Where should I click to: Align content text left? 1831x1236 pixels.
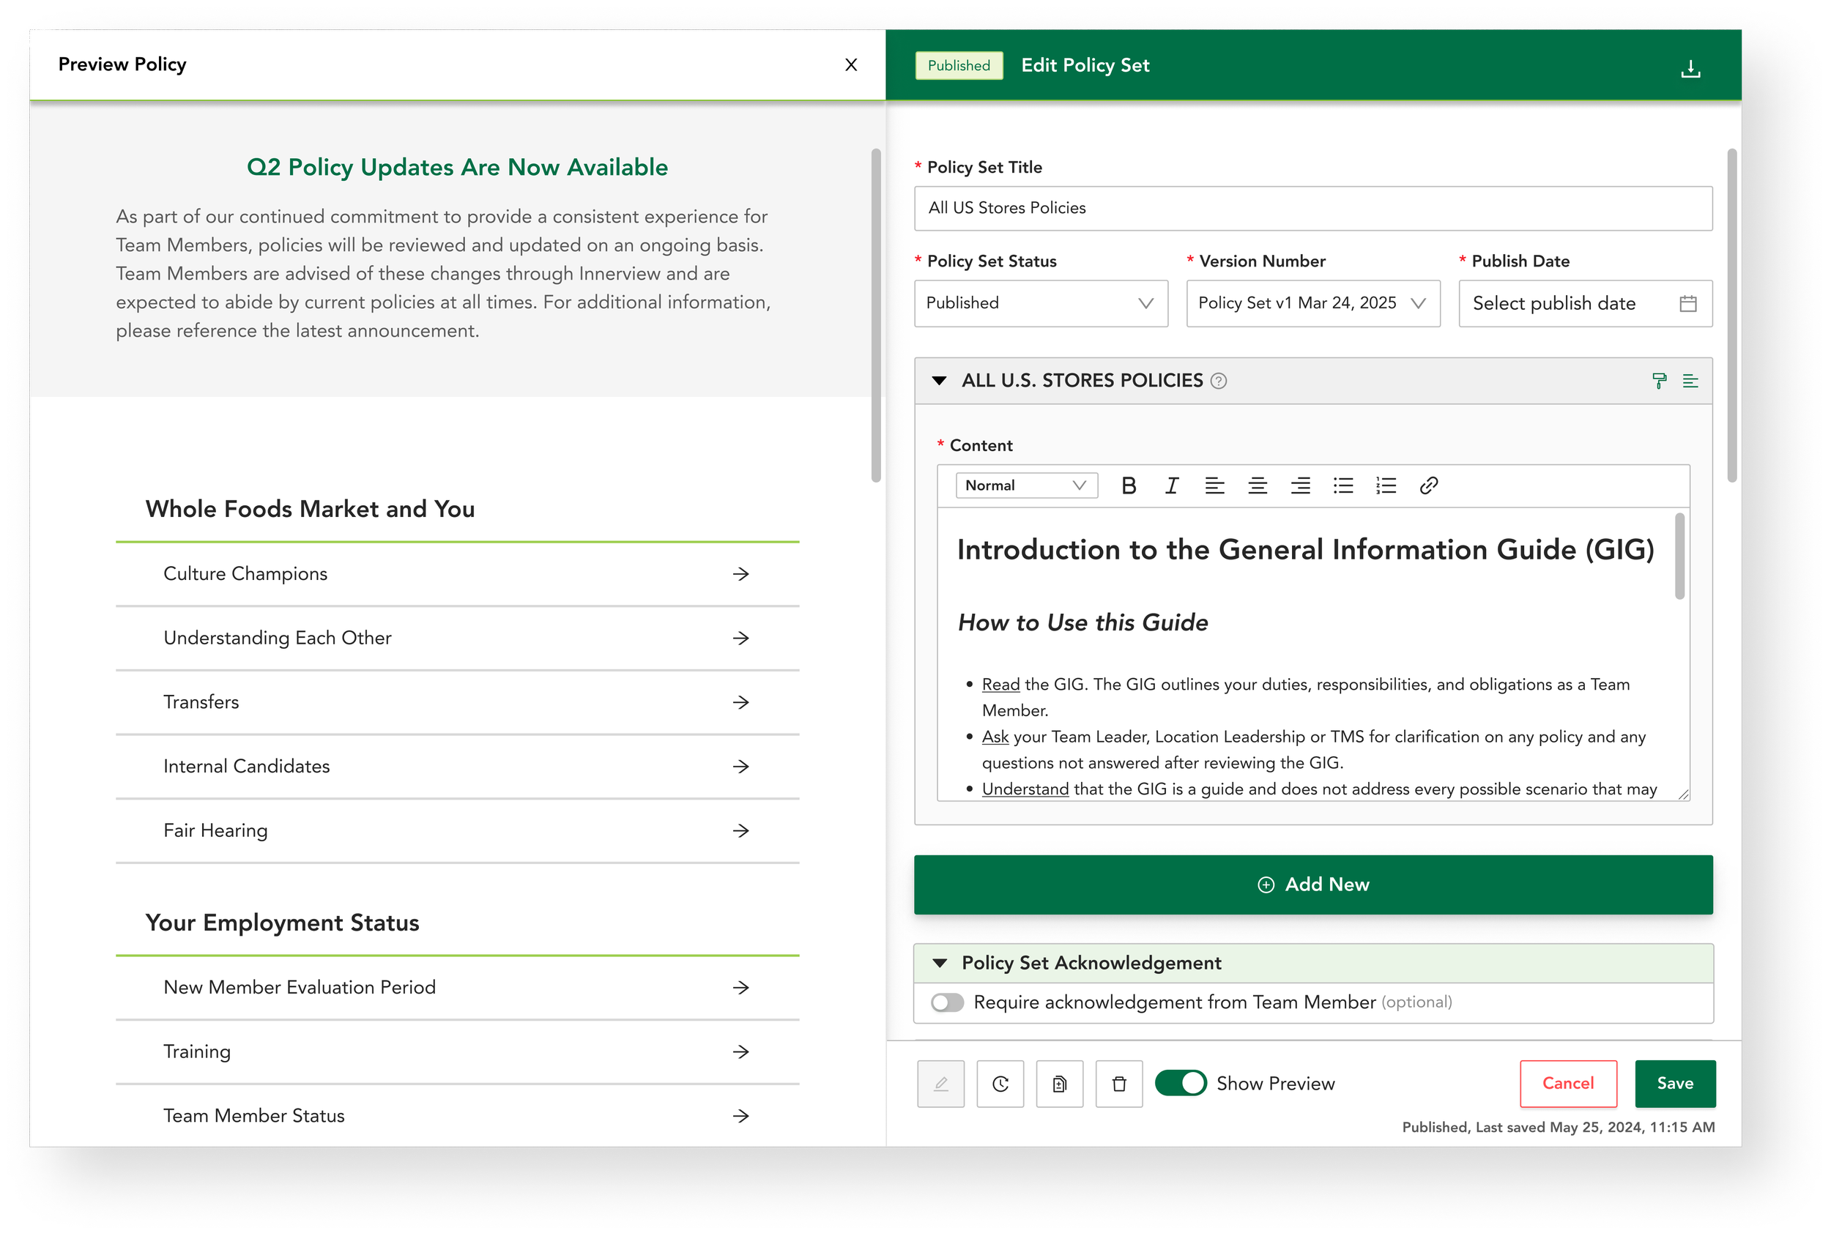click(x=1214, y=485)
